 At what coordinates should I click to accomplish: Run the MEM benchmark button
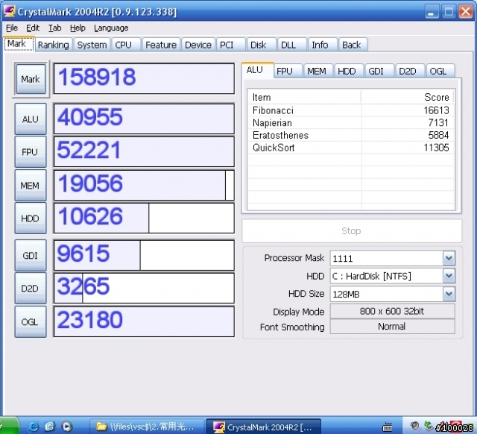[31, 186]
